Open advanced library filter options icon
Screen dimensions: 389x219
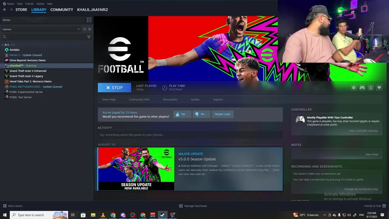(x=89, y=37)
